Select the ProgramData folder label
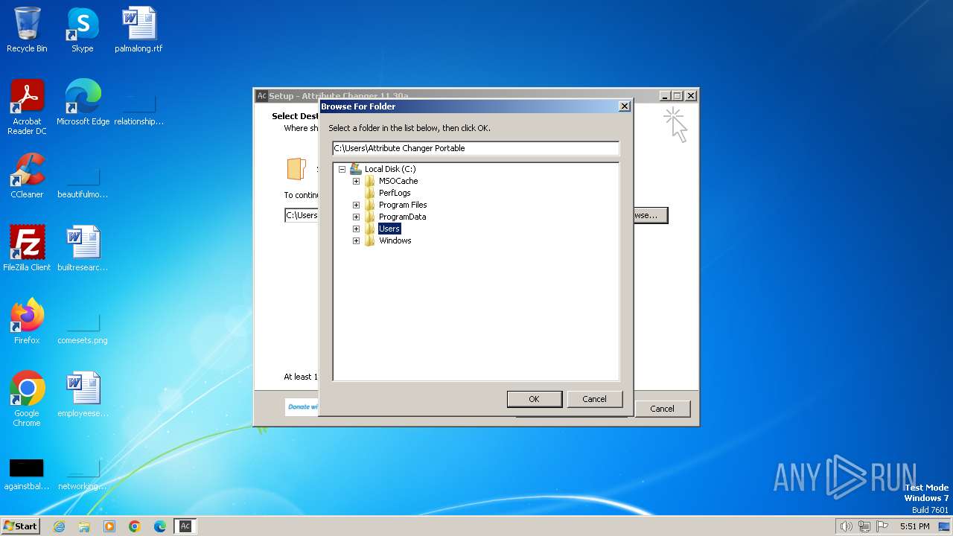 (x=402, y=217)
